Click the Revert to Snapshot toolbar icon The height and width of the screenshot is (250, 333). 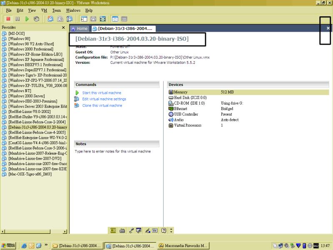[60, 19]
